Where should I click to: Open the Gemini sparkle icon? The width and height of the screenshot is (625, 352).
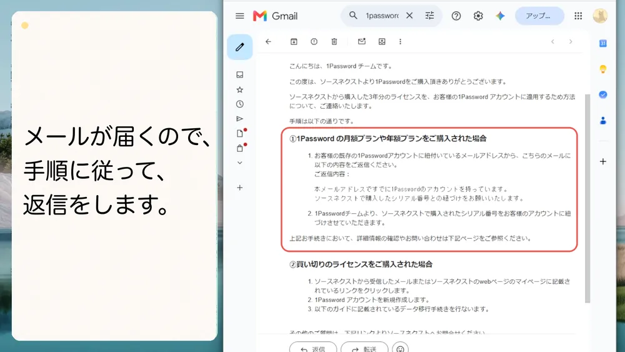click(x=500, y=16)
